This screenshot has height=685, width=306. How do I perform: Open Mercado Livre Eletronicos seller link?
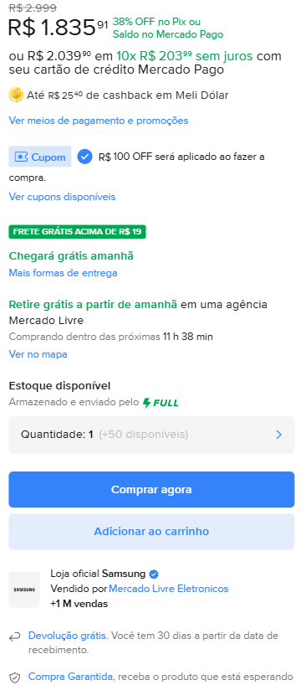click(169, 589)
